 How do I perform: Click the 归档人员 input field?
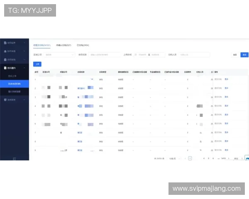[x=194, y=55]
